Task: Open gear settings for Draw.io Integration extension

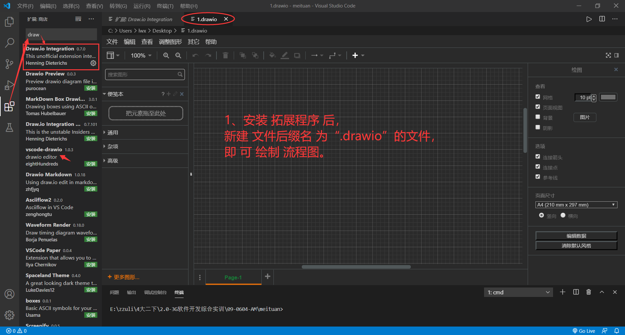Action: pyautogui.click(x=93, y=63)
